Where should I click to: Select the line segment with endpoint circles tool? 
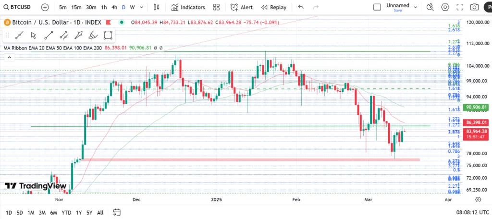point(49,36)
